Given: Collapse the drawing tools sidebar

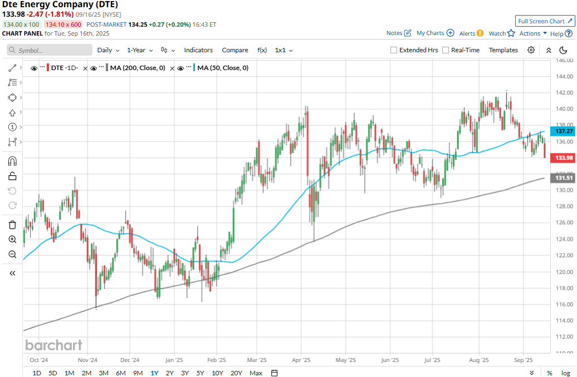Looking at the screenshot, I should (x=12, y=273).
